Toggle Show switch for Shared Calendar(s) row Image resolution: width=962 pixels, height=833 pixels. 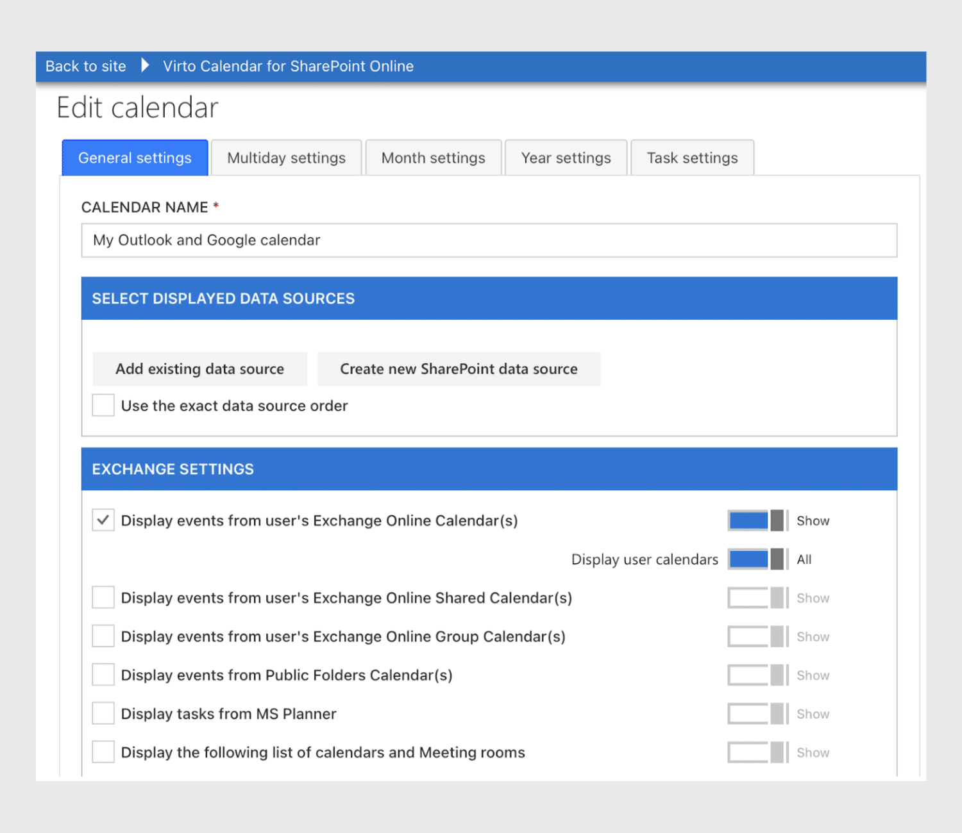click(757, 598)
